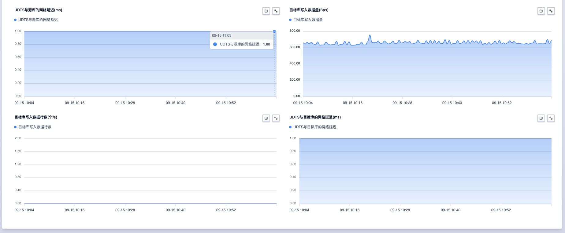This screenshot has height=233, width=565.
Task: Click the 800.00 y-axis label
Action: (295, 31)
